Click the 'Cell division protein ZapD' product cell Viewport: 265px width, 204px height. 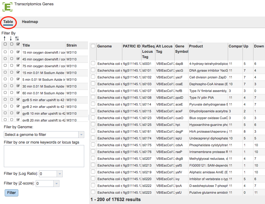(x=208, y=77)
